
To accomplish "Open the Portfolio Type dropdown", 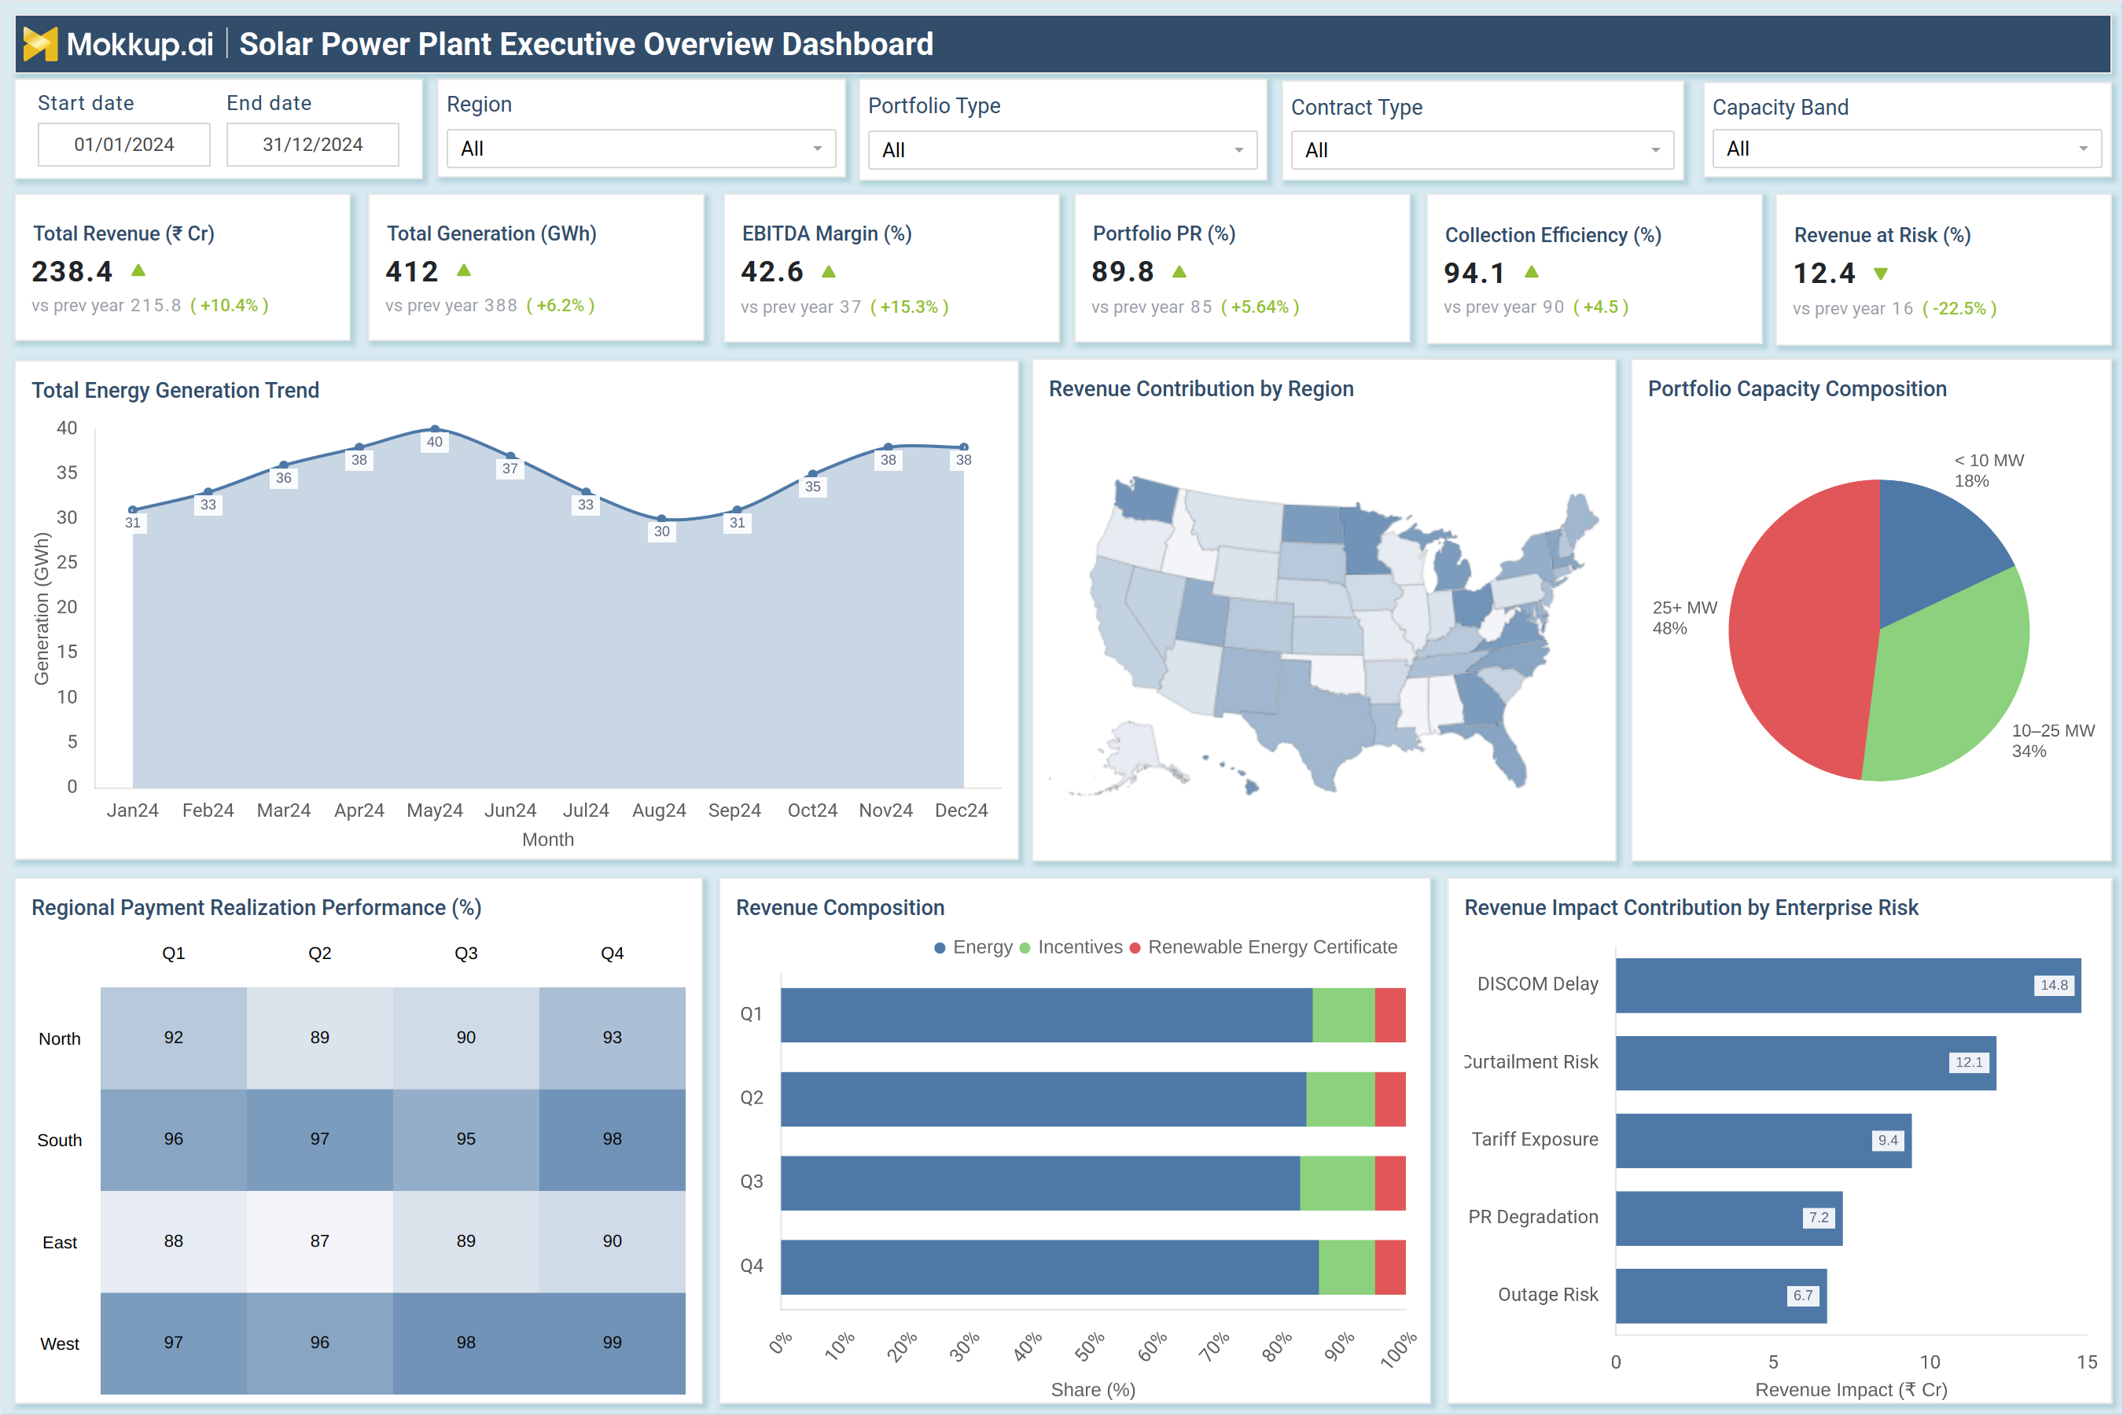I will [x=1062, y=150].
